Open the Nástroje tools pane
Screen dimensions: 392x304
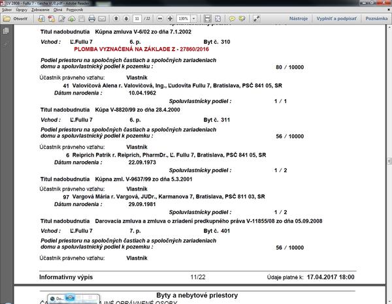pos(299,19)
